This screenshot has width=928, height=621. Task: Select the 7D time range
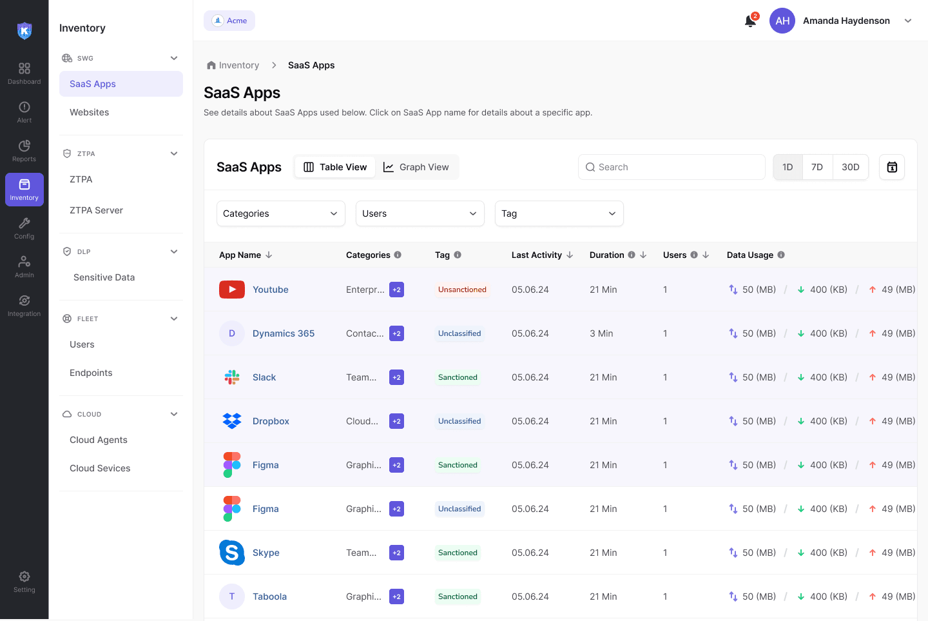coord(817,167)
